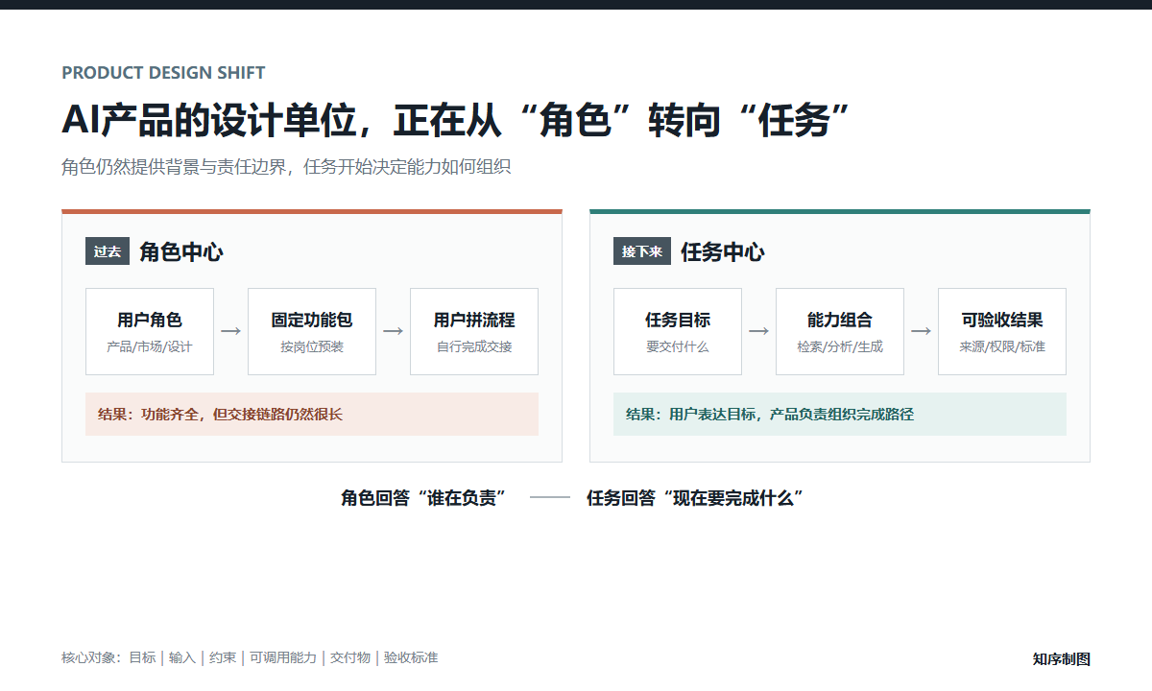Click the PRODUCT DESIGN SHIFT heading label
The image size is (1152, 691).
pos(163,73)
